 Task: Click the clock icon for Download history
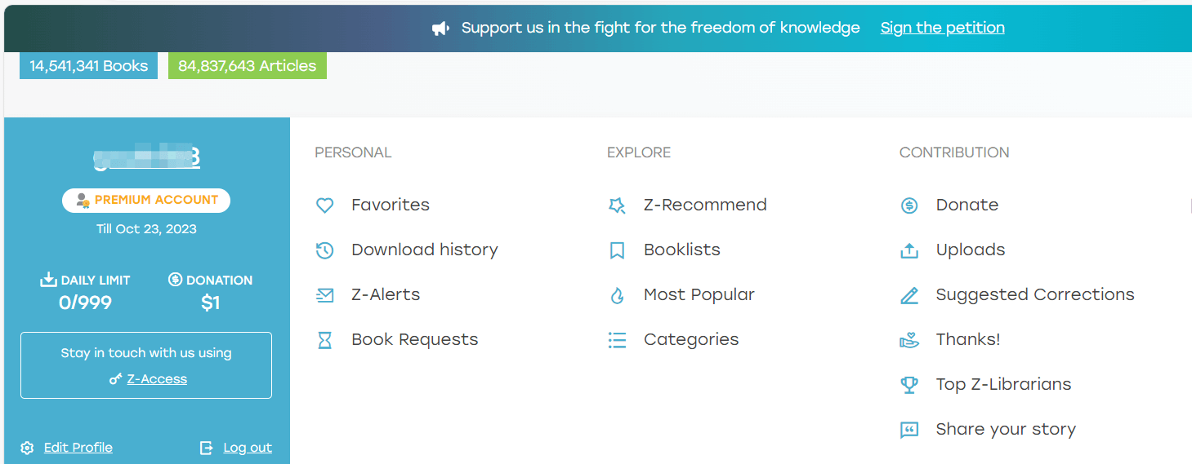325,250
